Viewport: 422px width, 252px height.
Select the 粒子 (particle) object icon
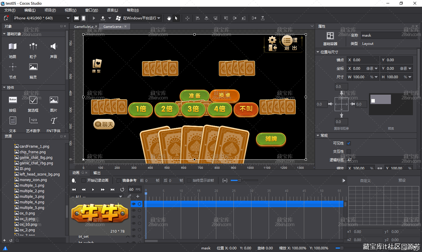pyautogui.click(x=33, y=46)
